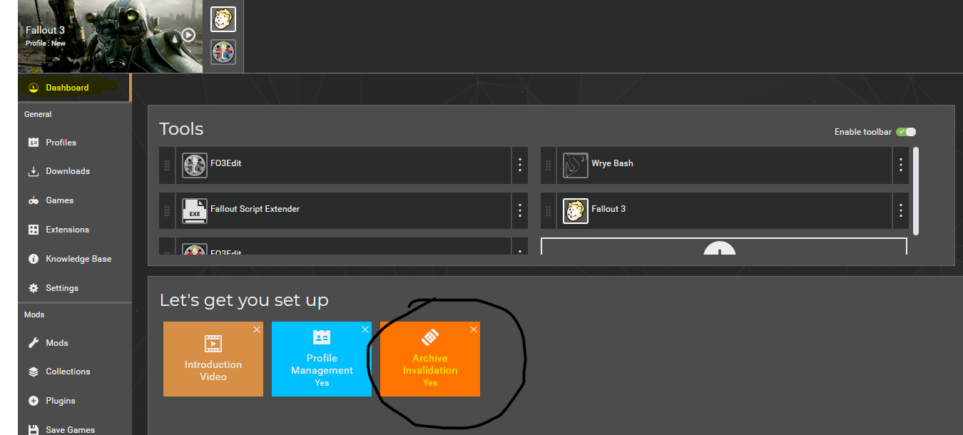Launch the Fallout 3 tool entry
The image size is (963, 435).
(725, 211)
